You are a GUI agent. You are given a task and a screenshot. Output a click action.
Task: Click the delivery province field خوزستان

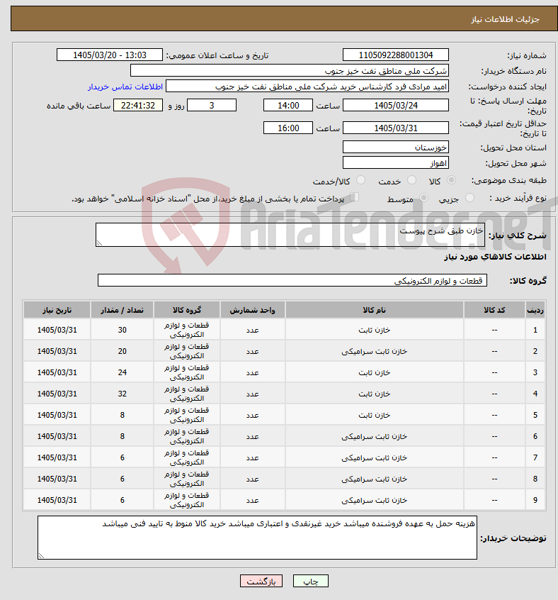coord(396,148)
